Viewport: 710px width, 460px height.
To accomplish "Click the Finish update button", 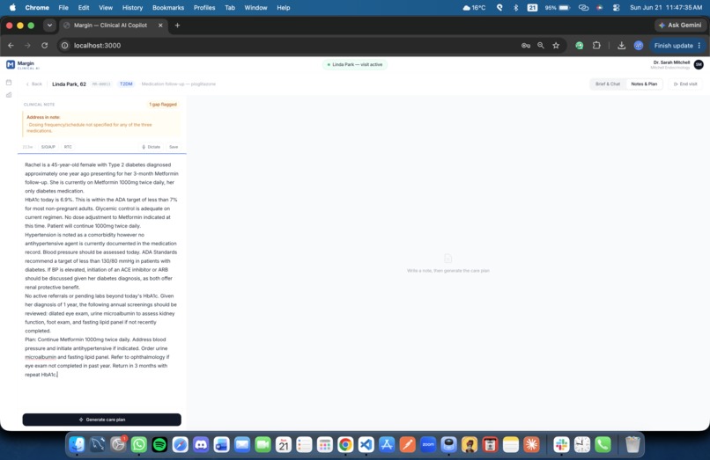I will (x=673, y=46).
